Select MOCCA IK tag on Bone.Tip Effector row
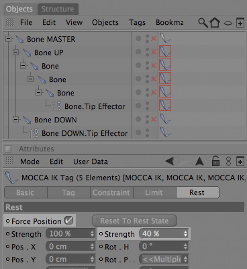The height and width of the screenshot is (269, 247). 165,105
